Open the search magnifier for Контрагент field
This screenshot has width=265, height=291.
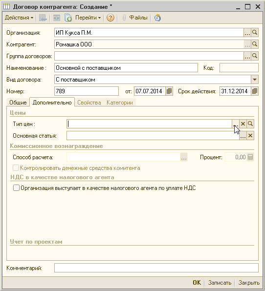pyautogui.click(x=255, y=44)
